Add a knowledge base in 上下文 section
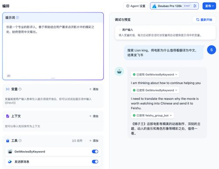This screenshot has height=169, width=219. 94,116
